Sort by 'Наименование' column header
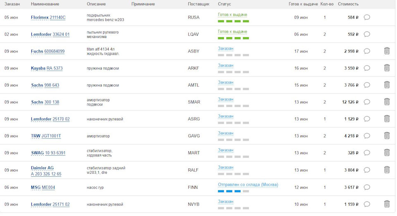This screenshot has width=397, height=216. (x=45, y=4)
